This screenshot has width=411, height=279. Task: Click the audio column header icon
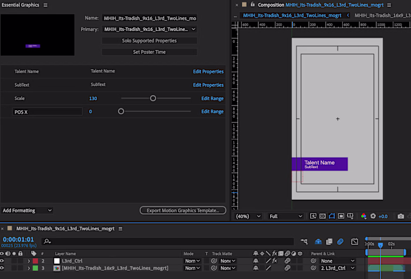click(8, 253)
